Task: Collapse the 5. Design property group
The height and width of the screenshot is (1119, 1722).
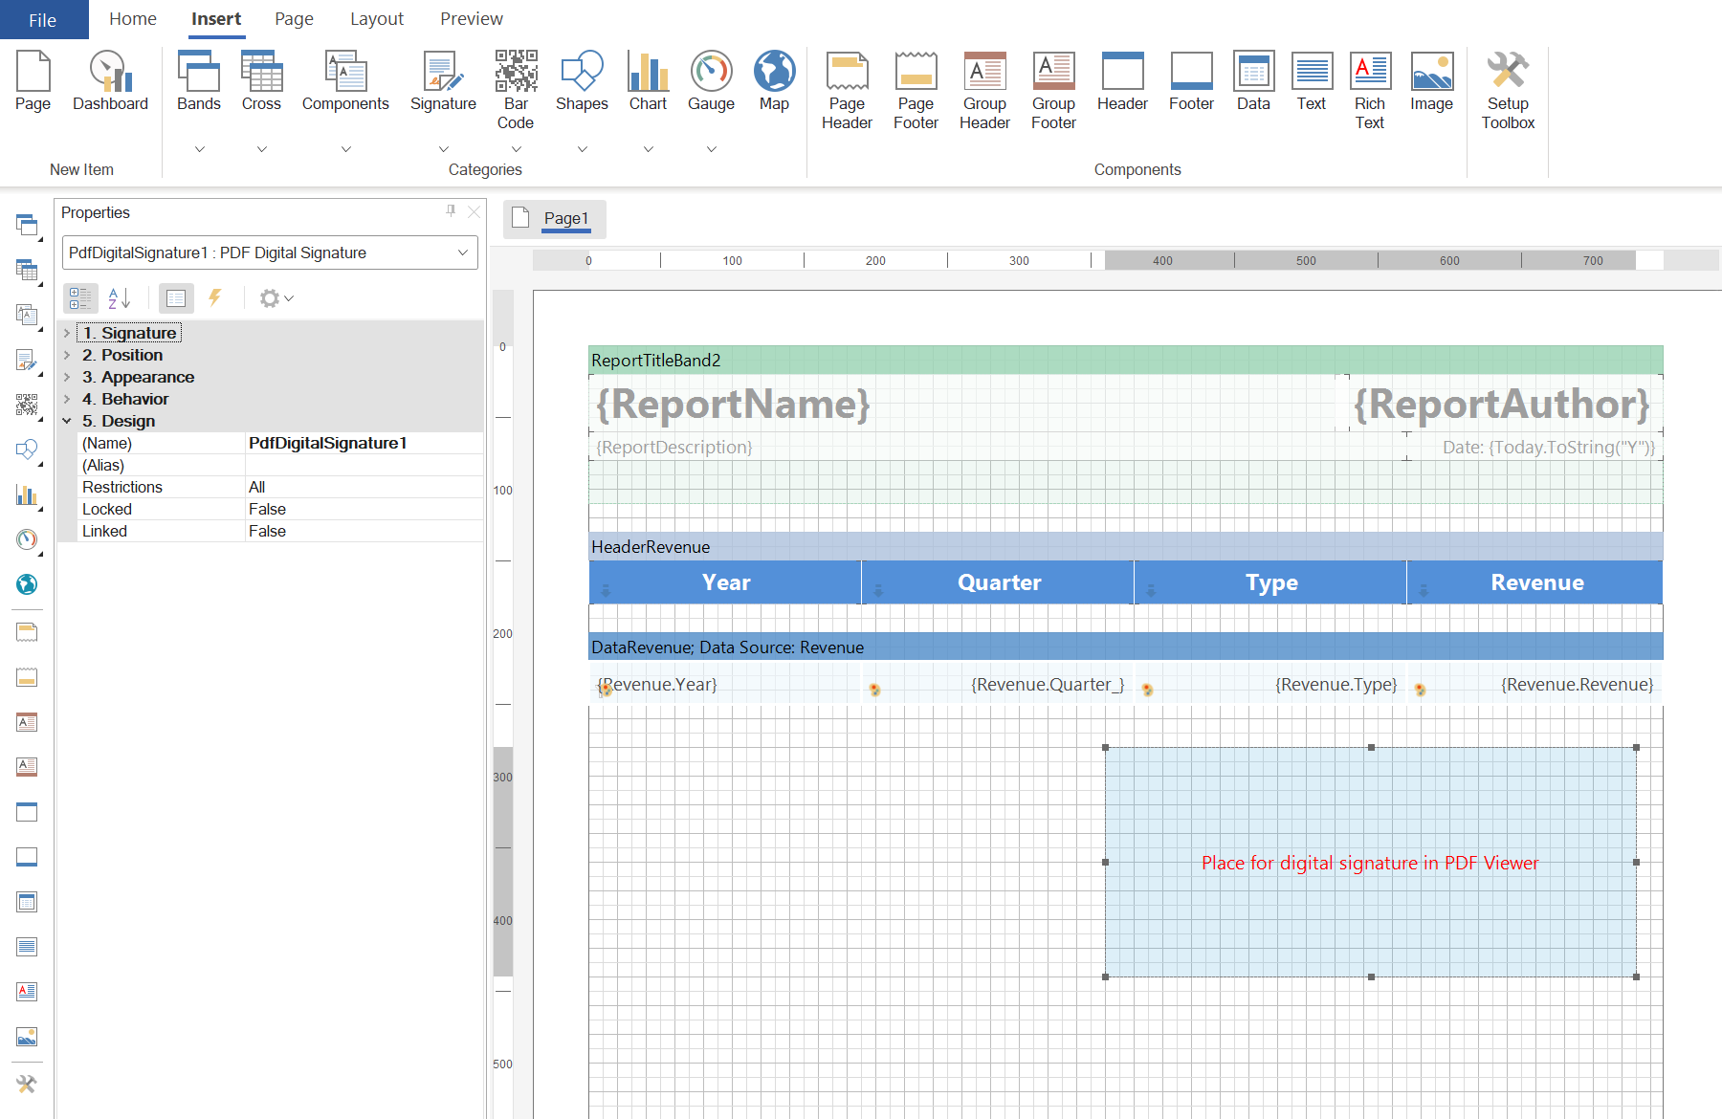Action: [67, 421]
